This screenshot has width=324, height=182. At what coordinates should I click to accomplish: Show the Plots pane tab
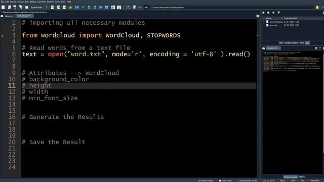(x=302, y=42)
